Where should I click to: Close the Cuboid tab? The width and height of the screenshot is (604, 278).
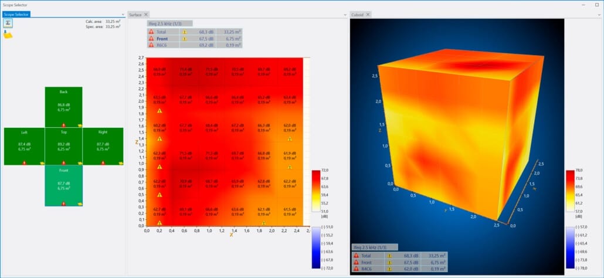click(x=367, y=14)
